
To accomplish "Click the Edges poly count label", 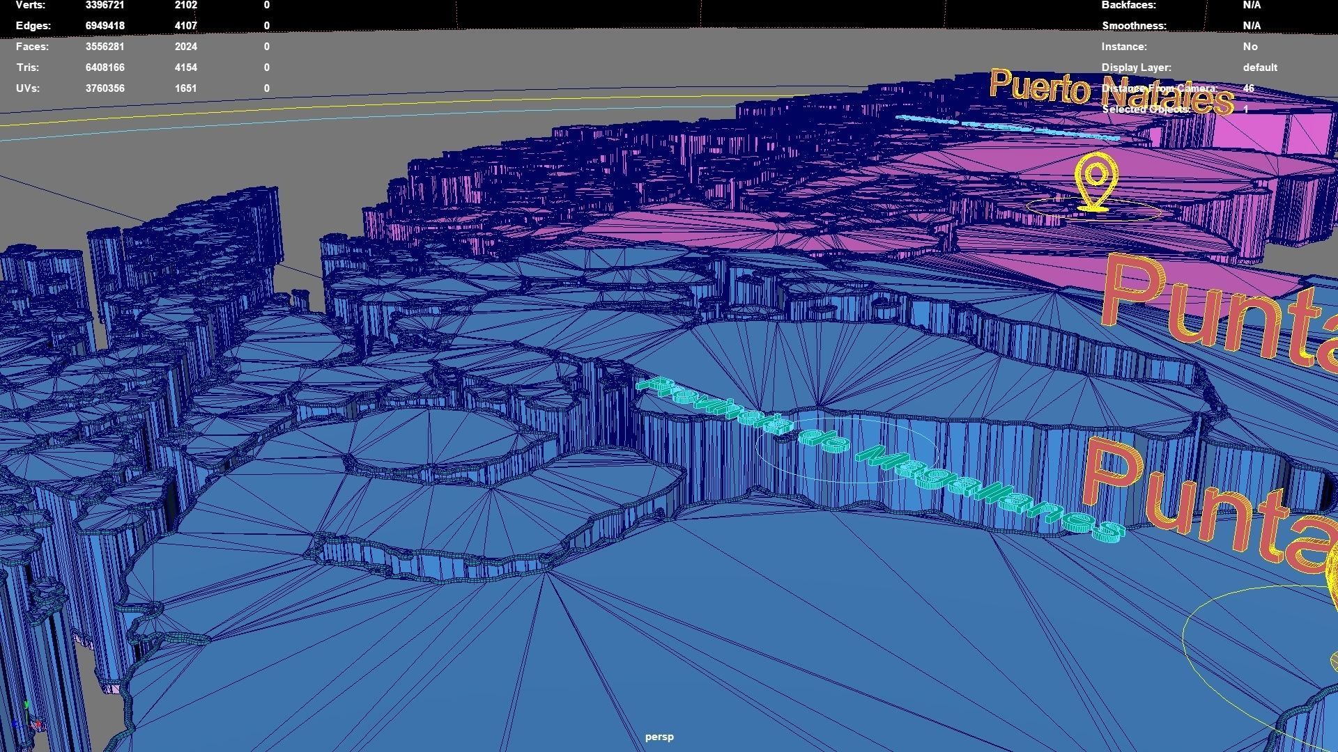I will point(33,26).
